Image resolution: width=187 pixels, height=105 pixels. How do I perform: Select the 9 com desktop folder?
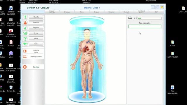point(173,43)
